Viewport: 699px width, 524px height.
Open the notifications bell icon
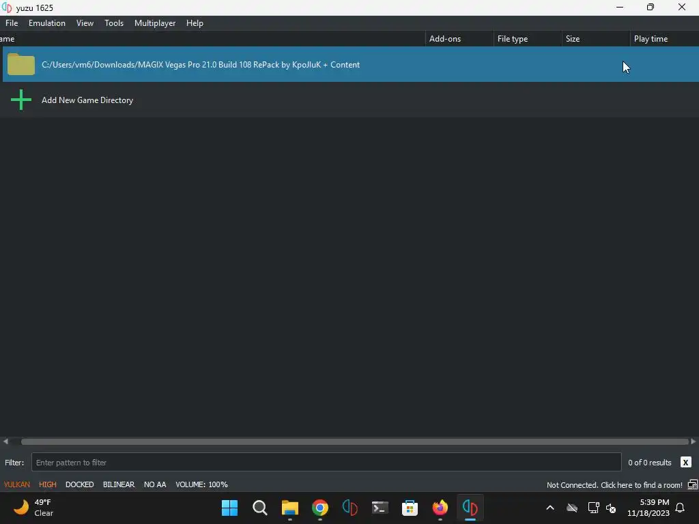click(681, 508)
